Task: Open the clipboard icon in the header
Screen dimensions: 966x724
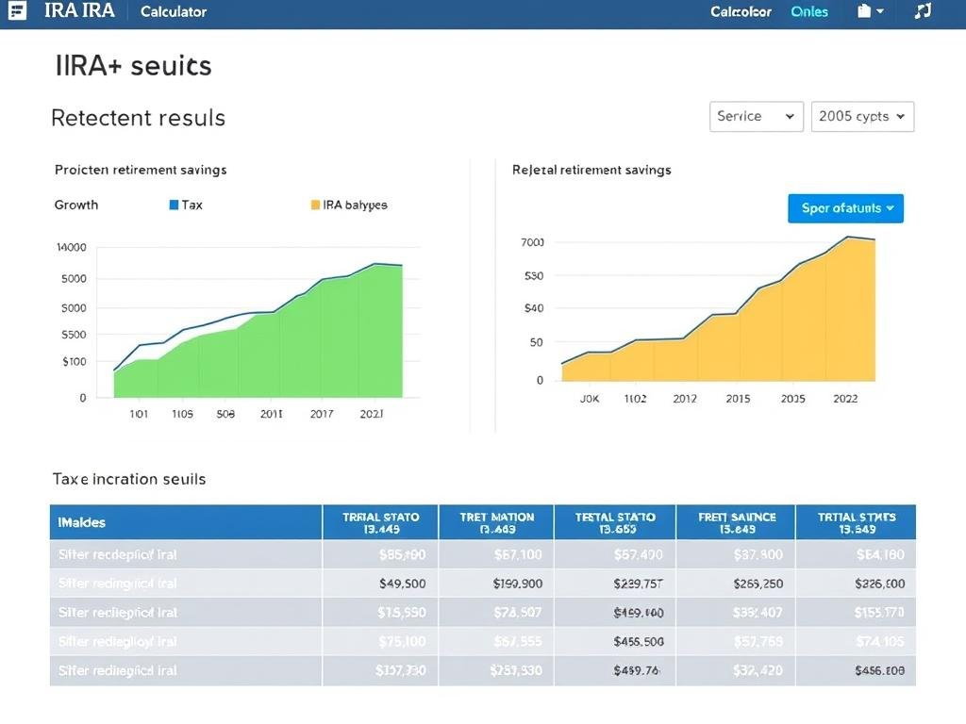Action: [x=862, y=11]
